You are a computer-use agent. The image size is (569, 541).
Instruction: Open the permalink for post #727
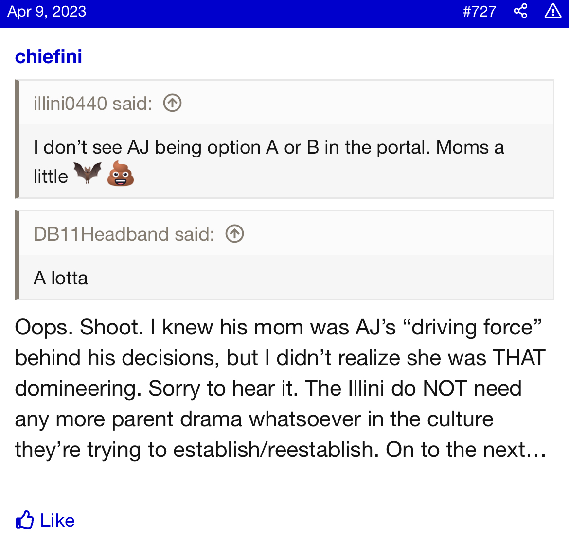479,11
